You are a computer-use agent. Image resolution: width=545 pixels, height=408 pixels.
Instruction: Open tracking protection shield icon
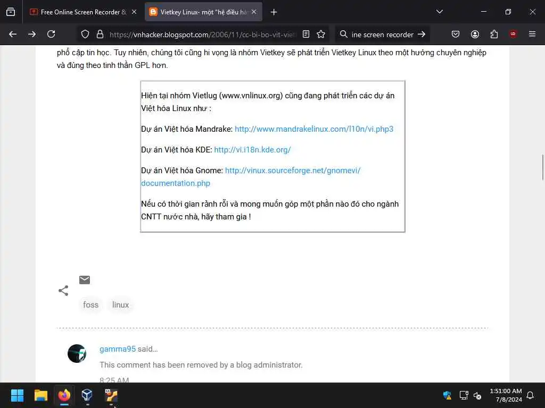[85, 34]
